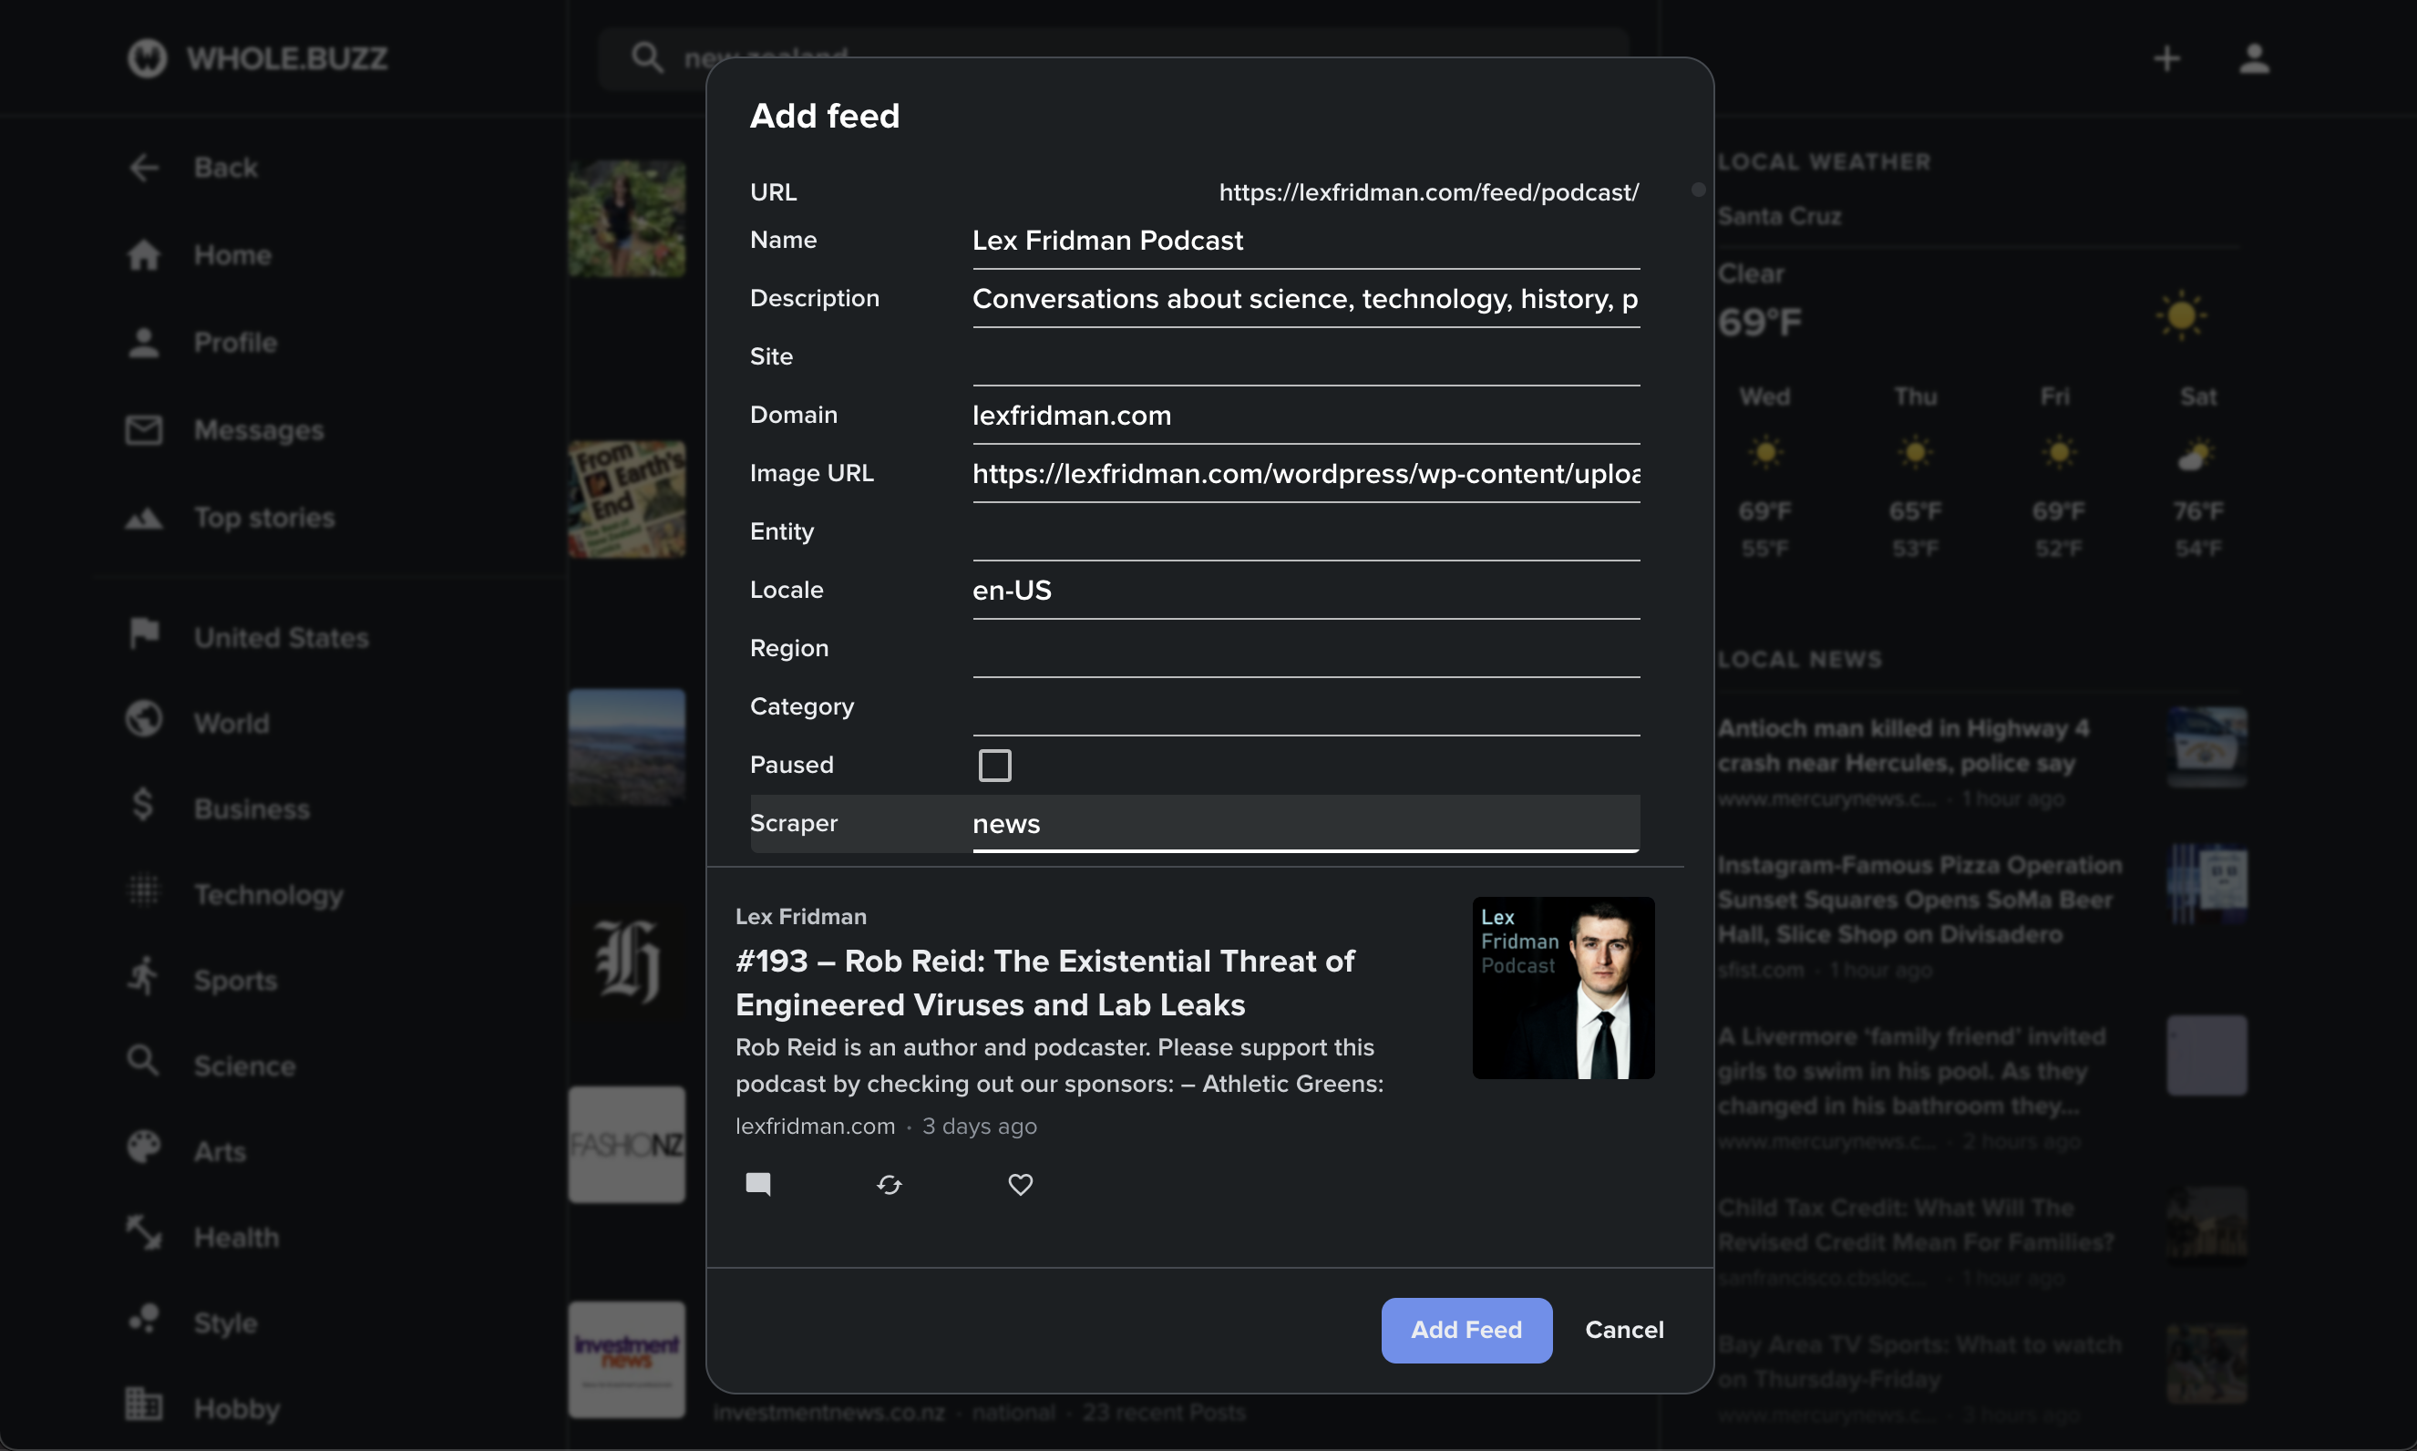Click the Sports runner icon

(144, 976)
